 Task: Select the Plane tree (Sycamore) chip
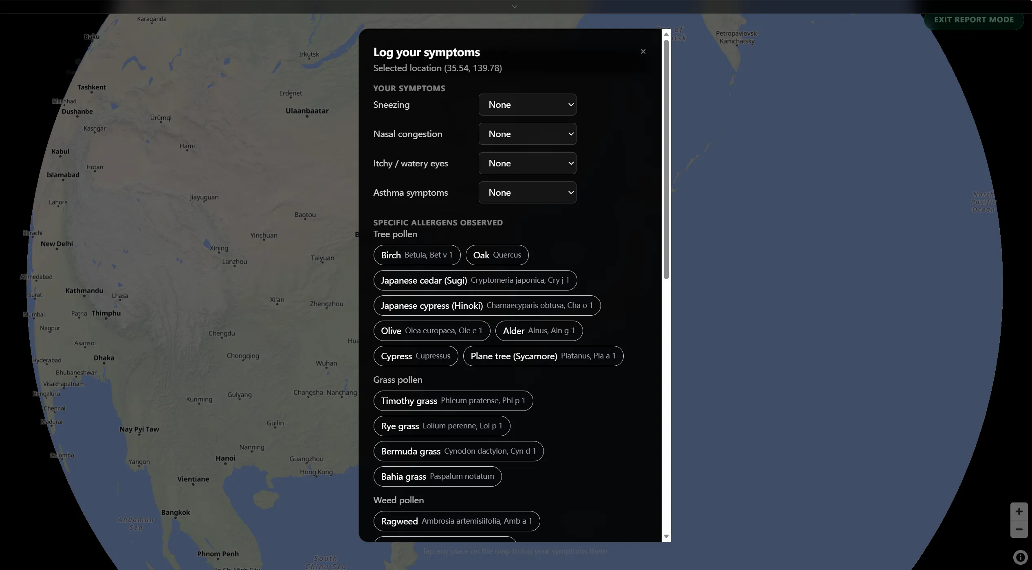(543, 356)
